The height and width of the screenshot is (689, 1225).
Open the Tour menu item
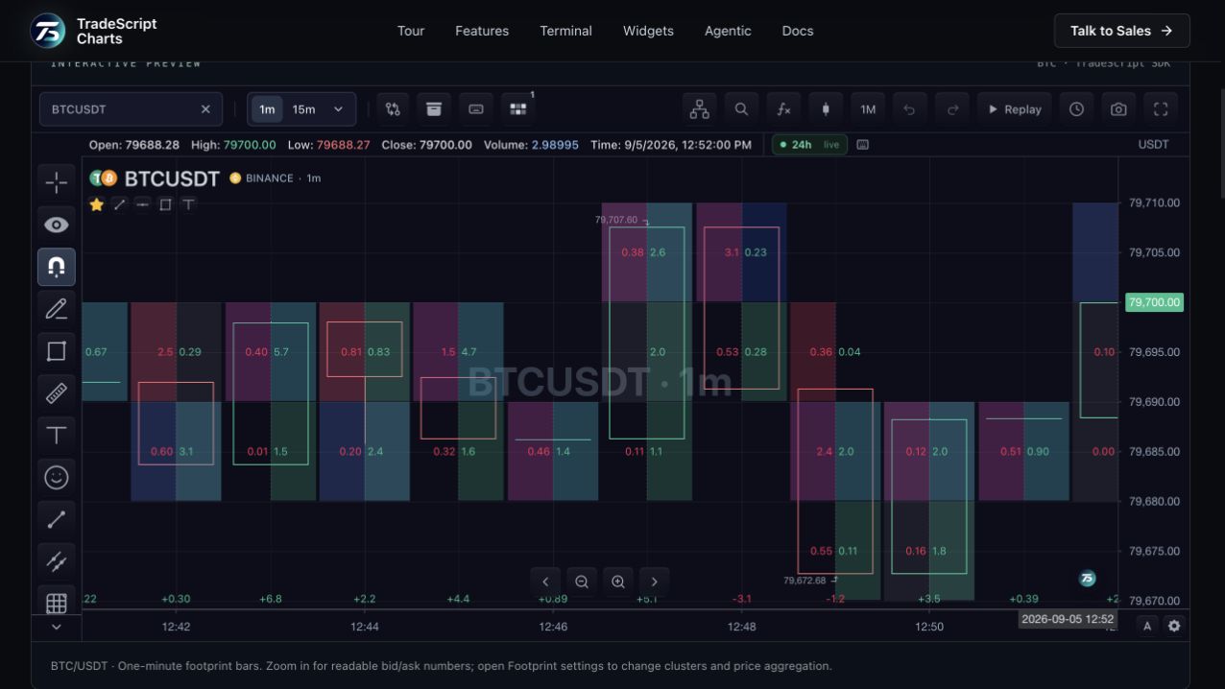(x=411, y=31)
